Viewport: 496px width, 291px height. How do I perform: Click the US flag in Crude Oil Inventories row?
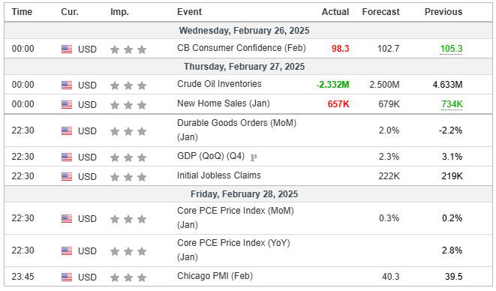click(67, 85)
